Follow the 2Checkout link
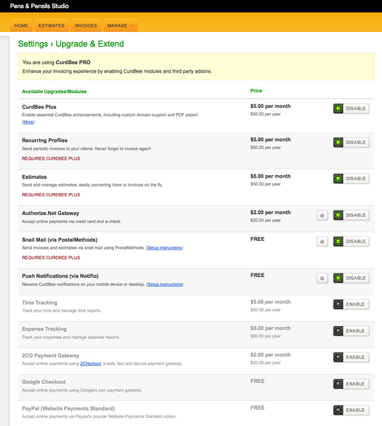Viewport: 382px width, 426px height. (91, 363)
